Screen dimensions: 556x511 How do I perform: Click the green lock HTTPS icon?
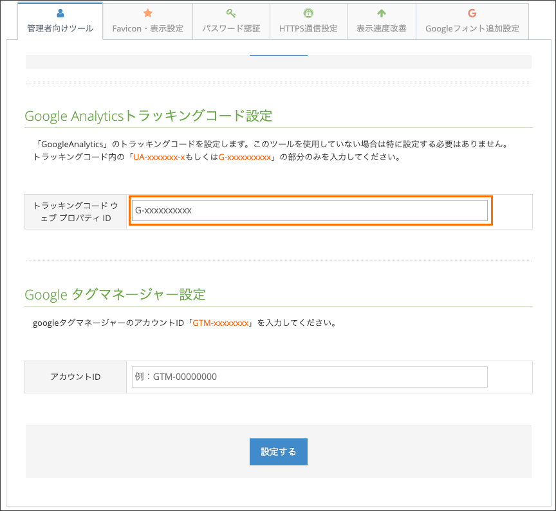click(308, 13)
